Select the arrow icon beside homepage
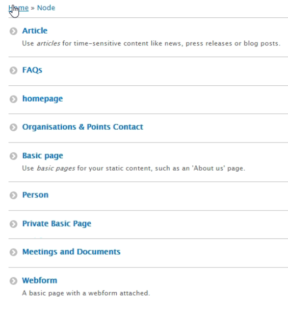The image size is (288, 313). [14, 99]
